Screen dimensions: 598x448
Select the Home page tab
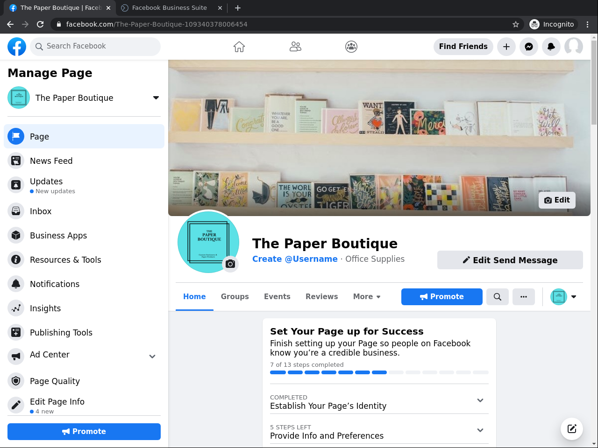click(194, 297)
